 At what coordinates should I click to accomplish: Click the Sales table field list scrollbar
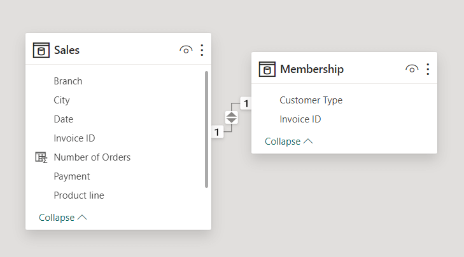point(207,129)
